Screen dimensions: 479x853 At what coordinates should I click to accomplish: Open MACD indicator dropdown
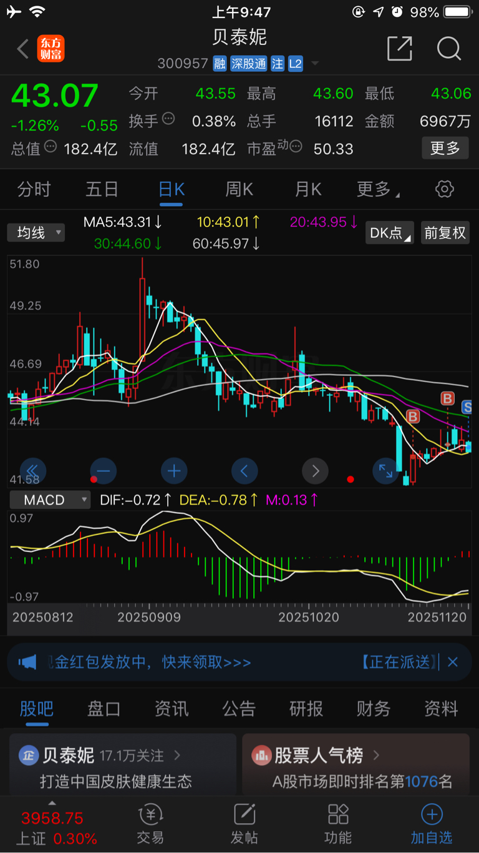click(x=49, y=500)
